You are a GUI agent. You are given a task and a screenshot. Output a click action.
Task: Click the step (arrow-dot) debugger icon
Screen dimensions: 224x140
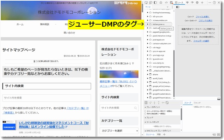(x=163, y=103)
